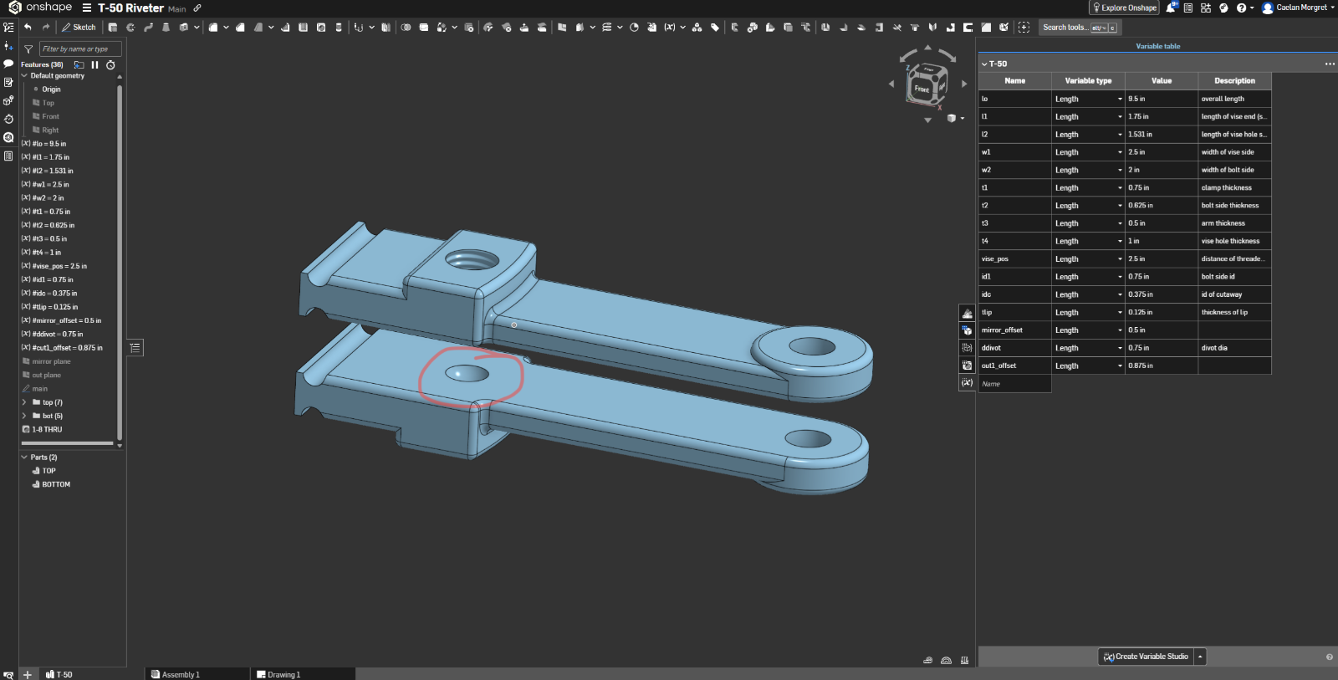Click the Front face of view cube

[x=922, y=89]
